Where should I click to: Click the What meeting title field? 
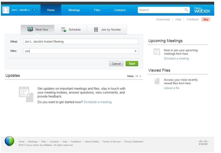click(x=81, y=42)
